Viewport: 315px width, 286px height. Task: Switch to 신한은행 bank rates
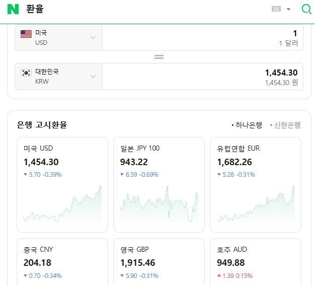click(x=285, y=125)
